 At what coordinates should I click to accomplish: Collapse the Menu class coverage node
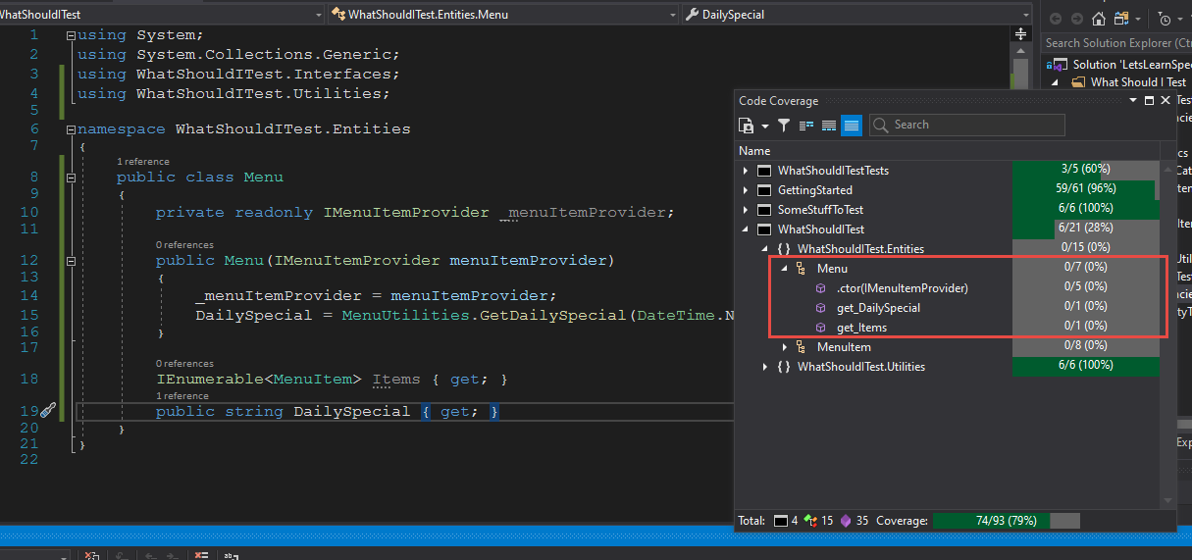[786, 269]
